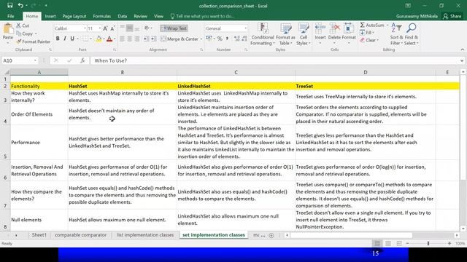Click the Share button
Screen dimensions: 467x262
click(x=452, y=16)
